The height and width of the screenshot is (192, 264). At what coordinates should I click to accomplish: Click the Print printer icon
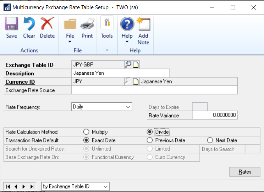(x=87, y=25)
